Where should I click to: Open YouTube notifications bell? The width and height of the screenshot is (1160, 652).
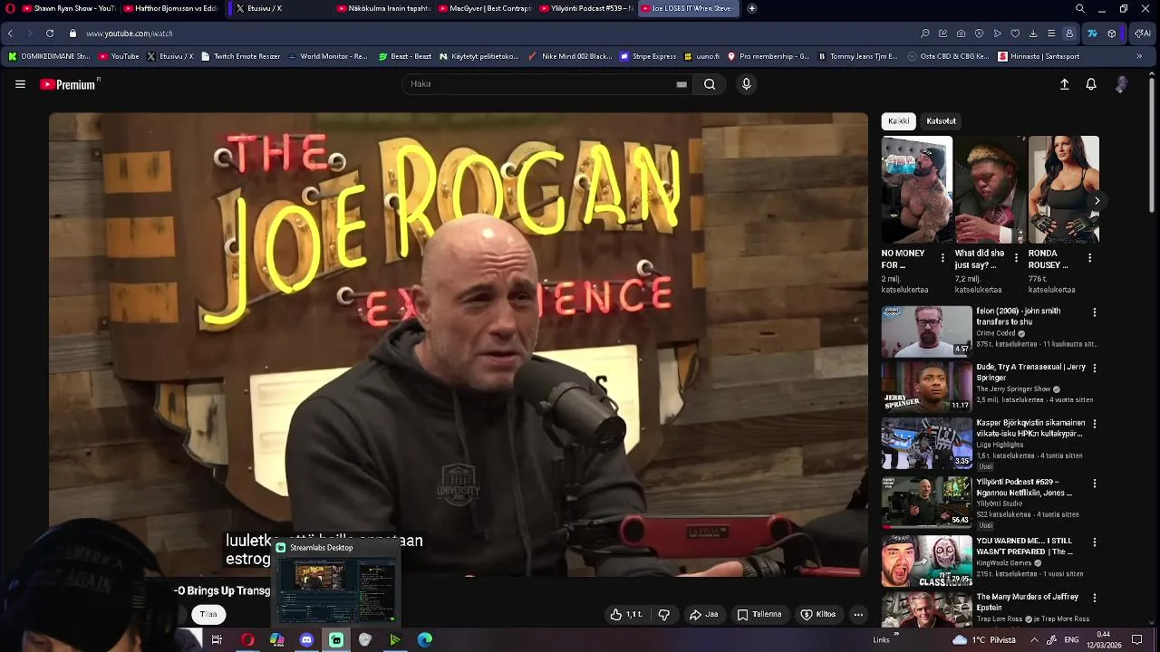[1091, 84]
